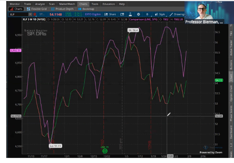The width and height of the screenshot is (234, 163).
Task: Click the green 54.11 price label
Action: coord(219,80)
